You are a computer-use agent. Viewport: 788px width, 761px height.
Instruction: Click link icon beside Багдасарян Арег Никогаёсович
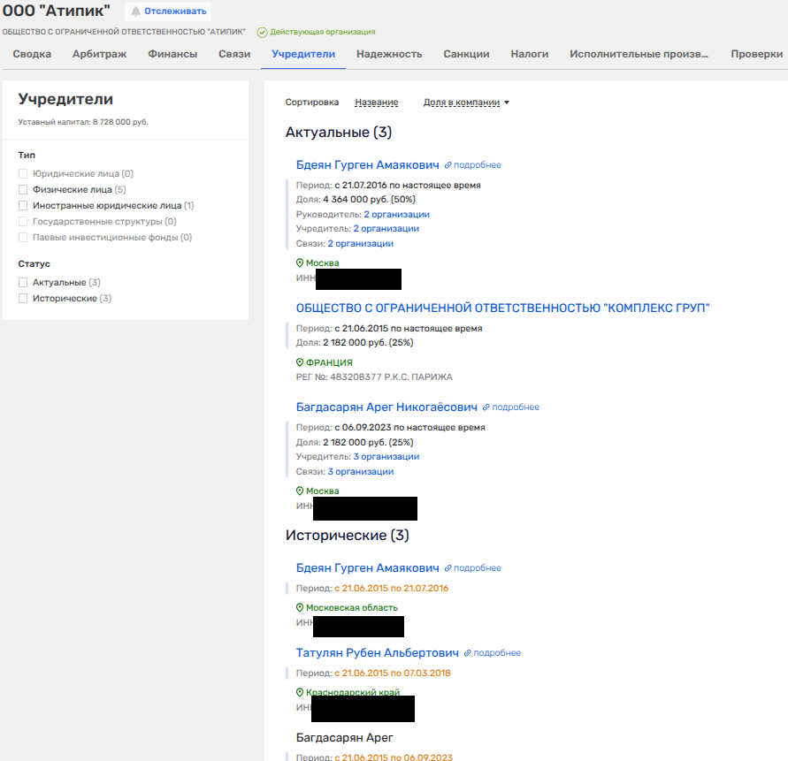coord(486,407)
